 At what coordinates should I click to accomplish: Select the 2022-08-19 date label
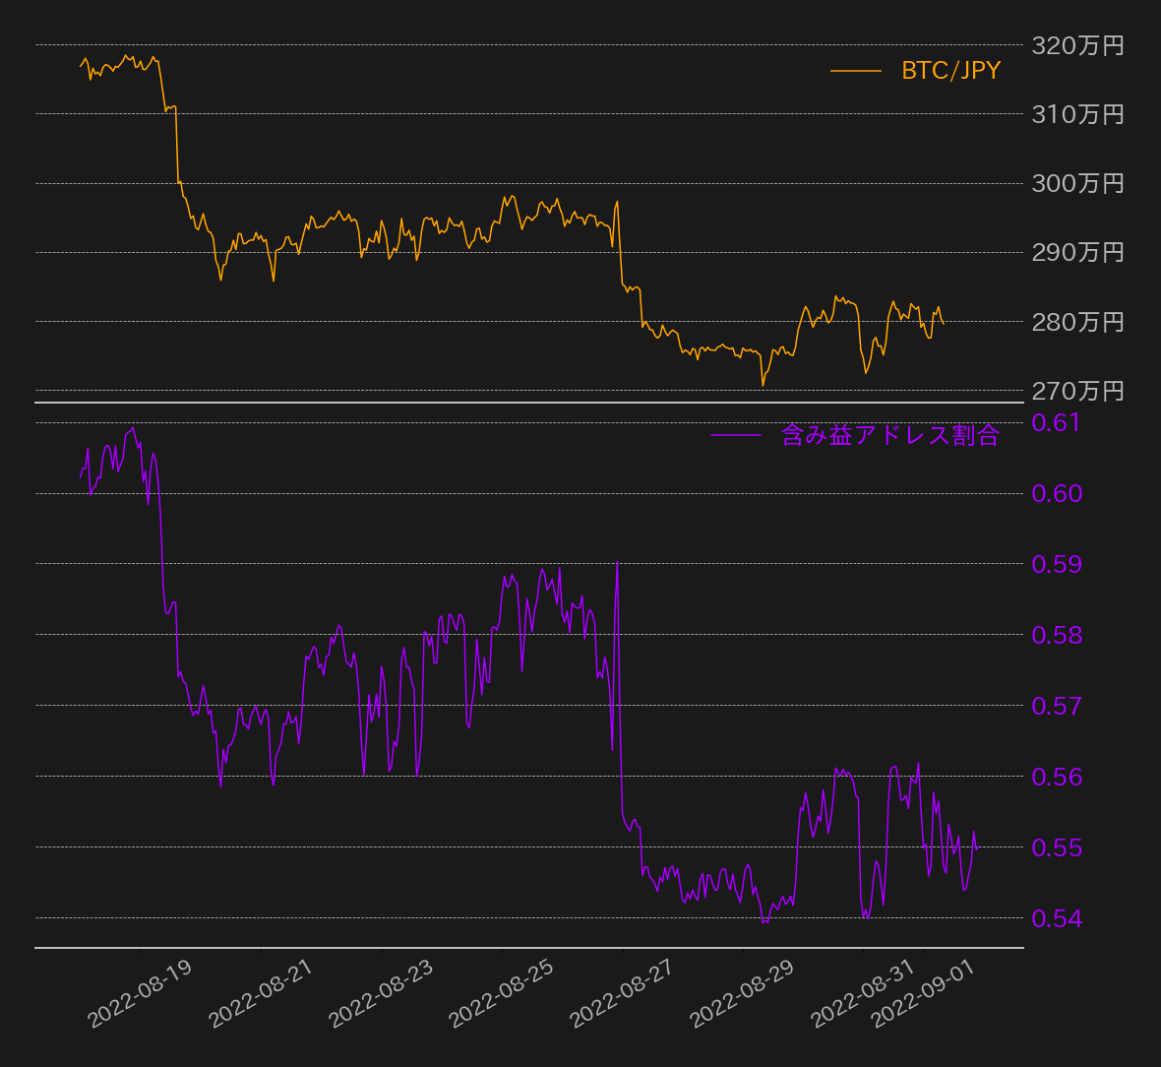[x=140, y=994]
